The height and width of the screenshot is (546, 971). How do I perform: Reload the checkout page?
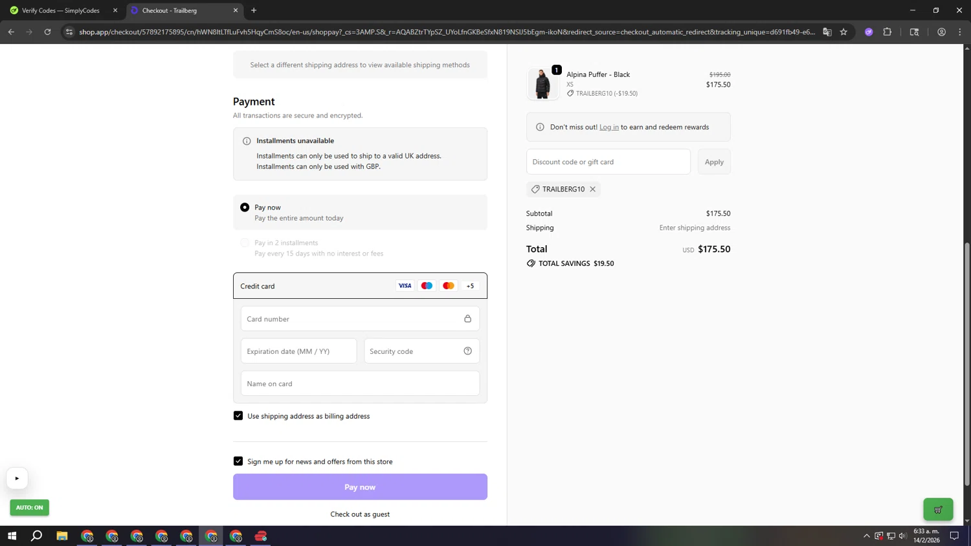tap(47, 32)
